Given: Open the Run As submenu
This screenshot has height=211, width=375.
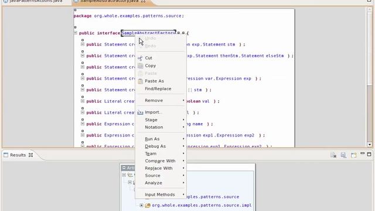Looking at the screenshot, I should 161,139.
